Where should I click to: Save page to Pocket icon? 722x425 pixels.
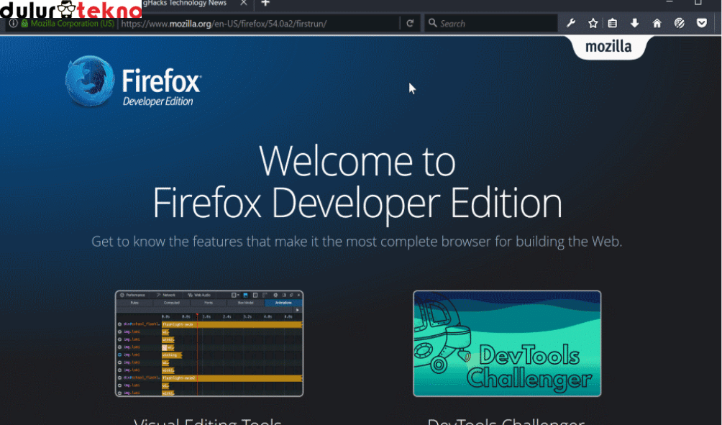point(701,23)
